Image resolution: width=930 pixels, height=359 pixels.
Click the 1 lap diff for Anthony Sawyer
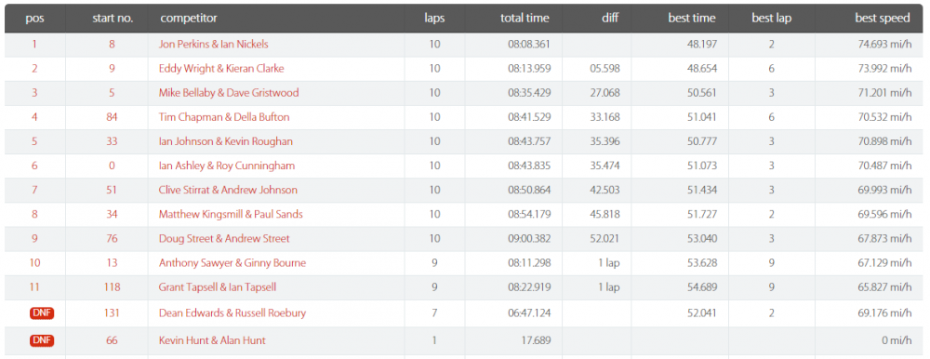[609, 263]
